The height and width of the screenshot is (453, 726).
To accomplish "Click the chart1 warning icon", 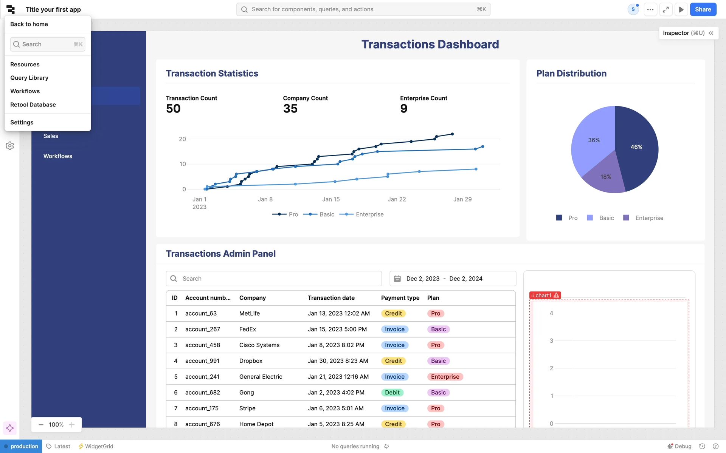I will (x=556, y=295).
